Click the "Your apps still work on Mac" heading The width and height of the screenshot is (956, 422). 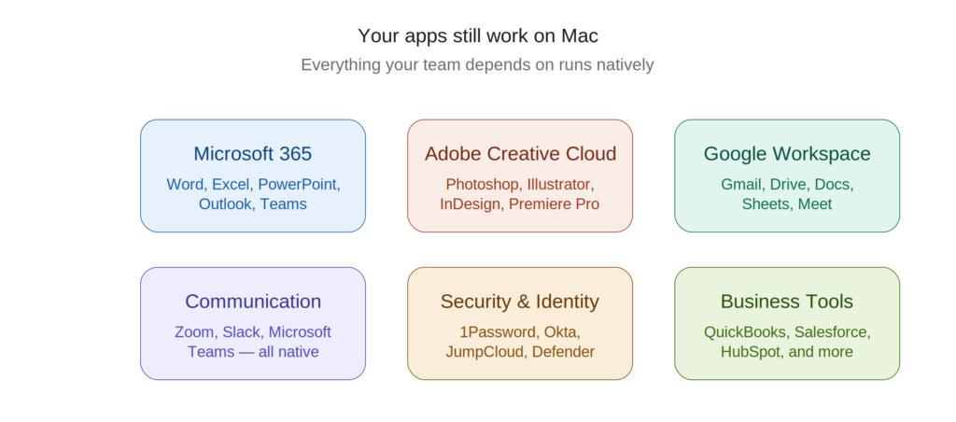point(478,36)
